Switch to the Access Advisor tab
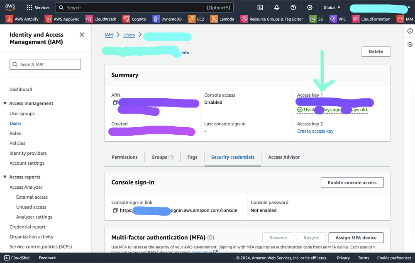415x263 pixels. [x=284, y=157]
